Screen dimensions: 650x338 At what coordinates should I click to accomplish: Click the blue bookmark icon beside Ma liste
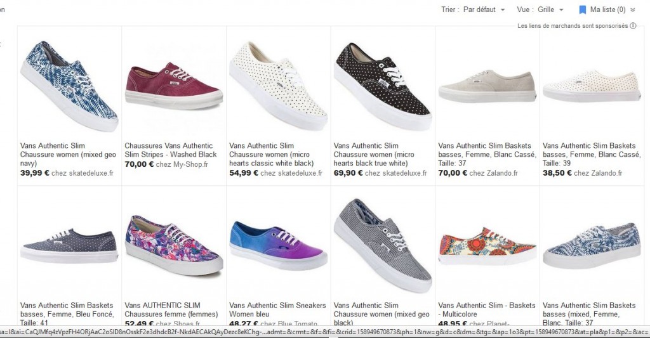tap(583, 10)
